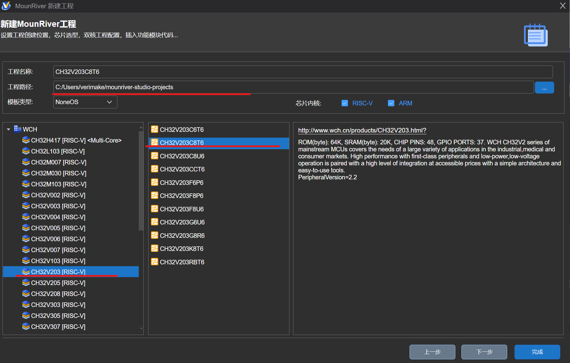Select the CH32V203C6T6 chip icon

tap(155, 129)
